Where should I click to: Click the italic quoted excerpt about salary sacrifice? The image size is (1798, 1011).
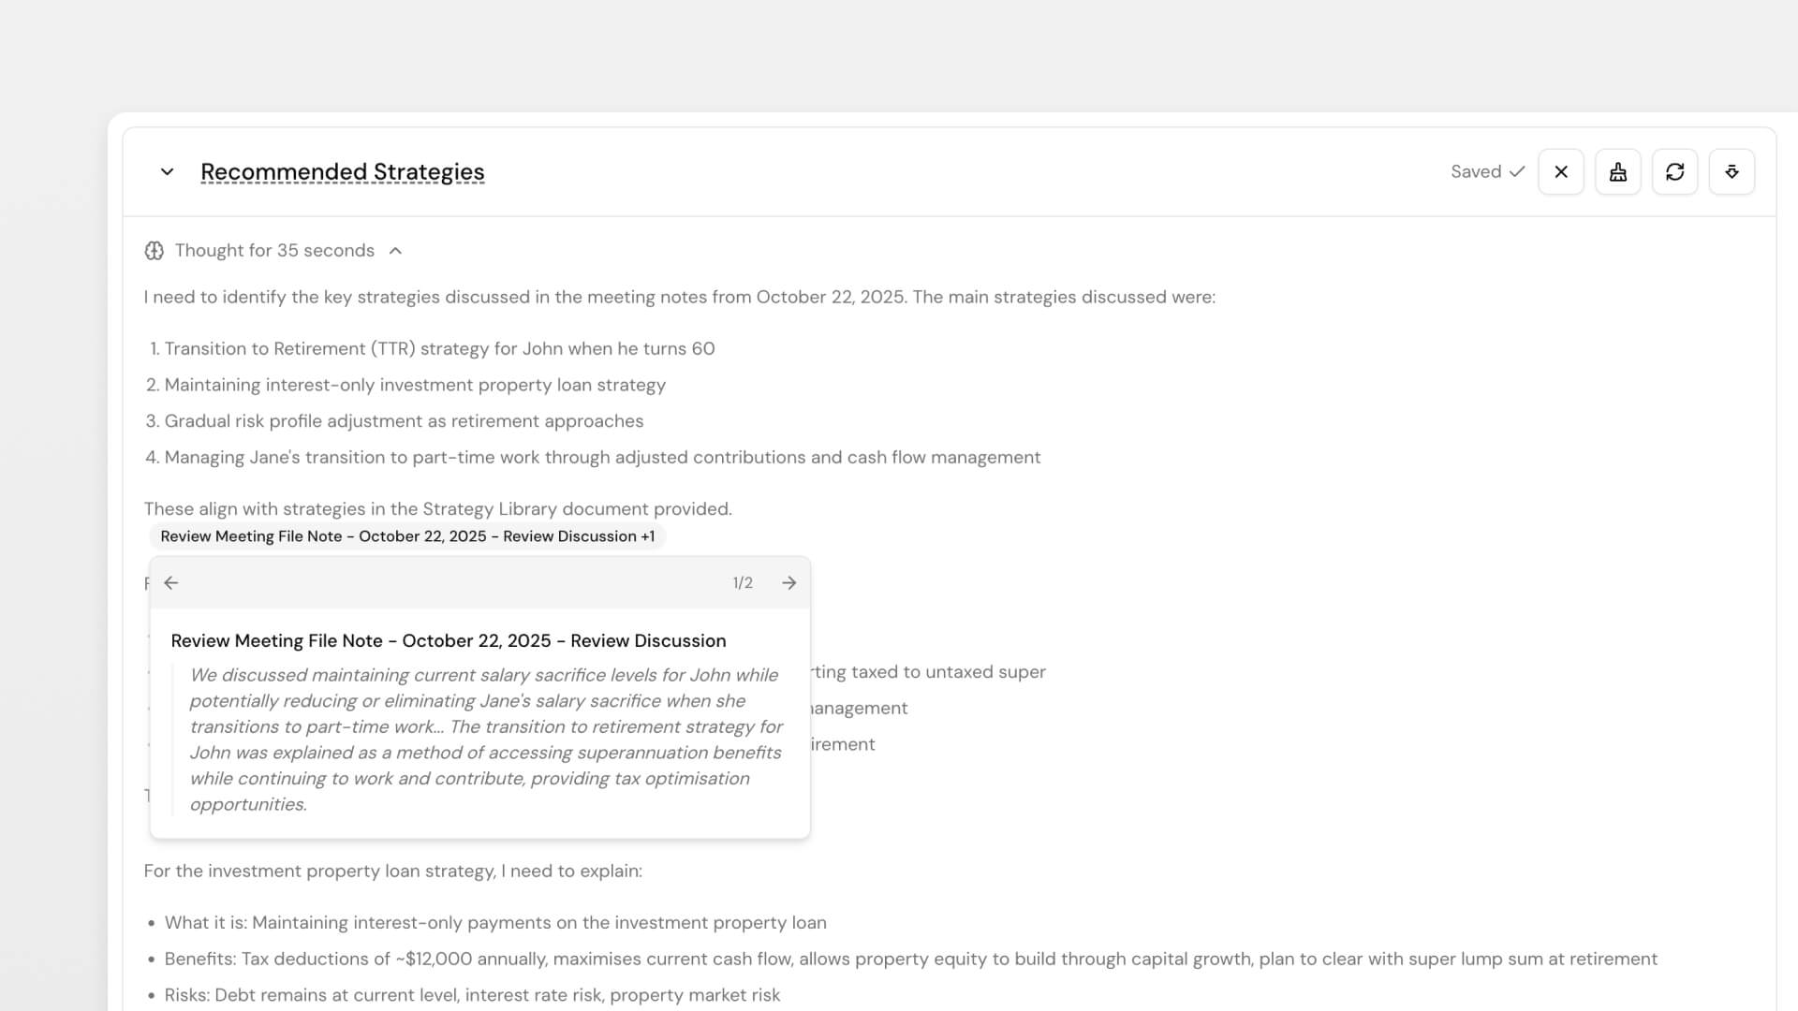coord(485,740)
